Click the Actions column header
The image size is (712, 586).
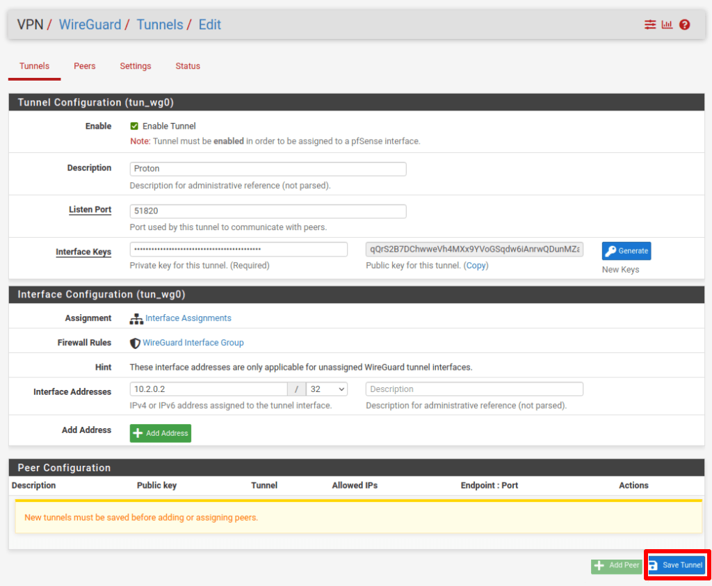click(x=633, y=485)
